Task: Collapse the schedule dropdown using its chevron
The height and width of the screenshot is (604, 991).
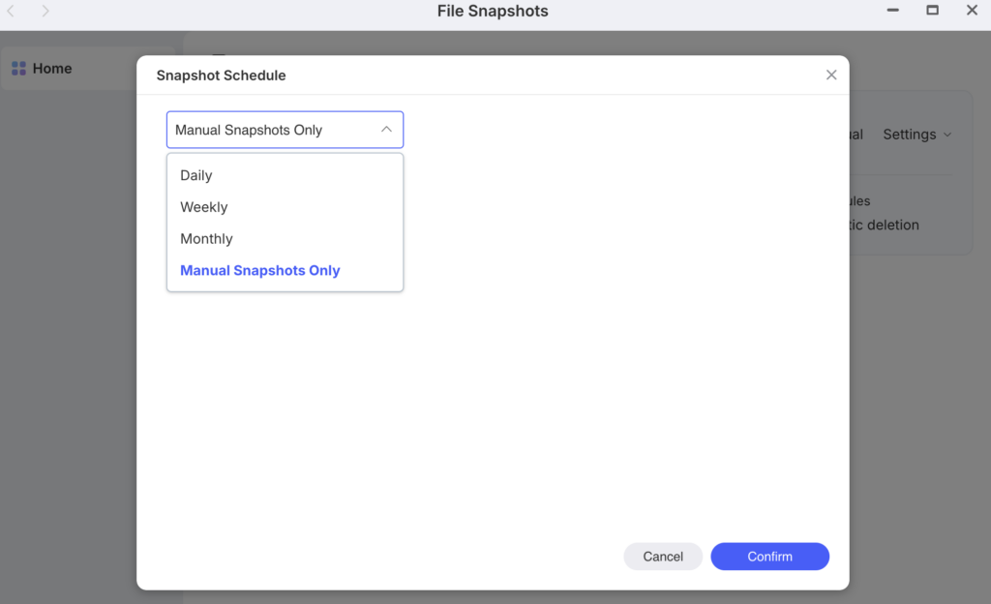Action: coord(386,130)
